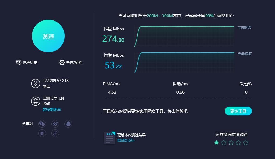275x159 pixels.
Task: Open 更多工具 toolbox
Action: pos(238,111)
